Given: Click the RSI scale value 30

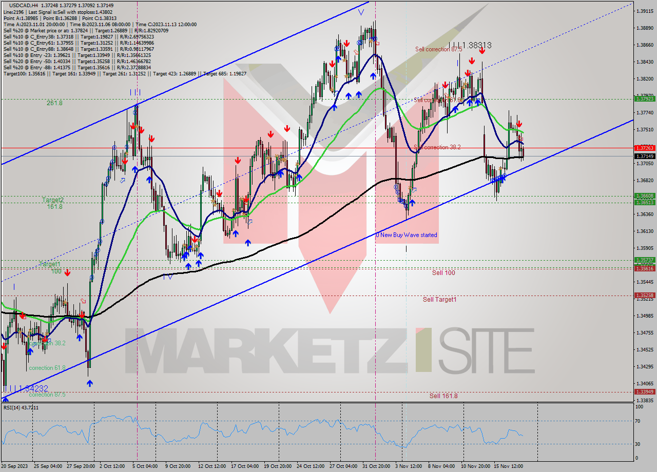Looking at the screenshot, I should click(x=639, y=444).
